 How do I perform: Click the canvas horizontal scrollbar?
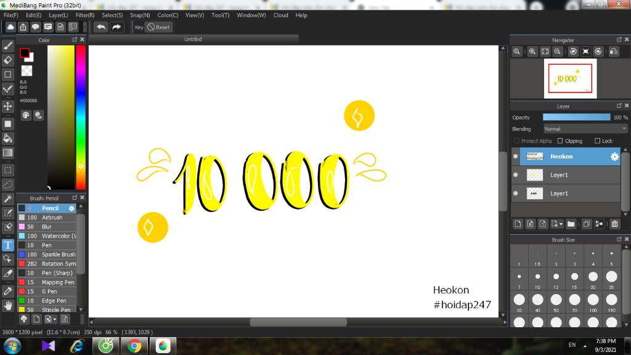click(x=298, y=322)
